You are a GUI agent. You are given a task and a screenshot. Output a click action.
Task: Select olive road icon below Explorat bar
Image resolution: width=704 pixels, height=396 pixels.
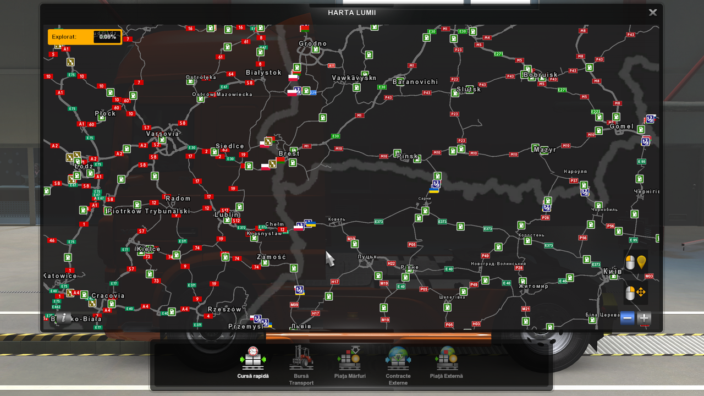tap(70, 62)
